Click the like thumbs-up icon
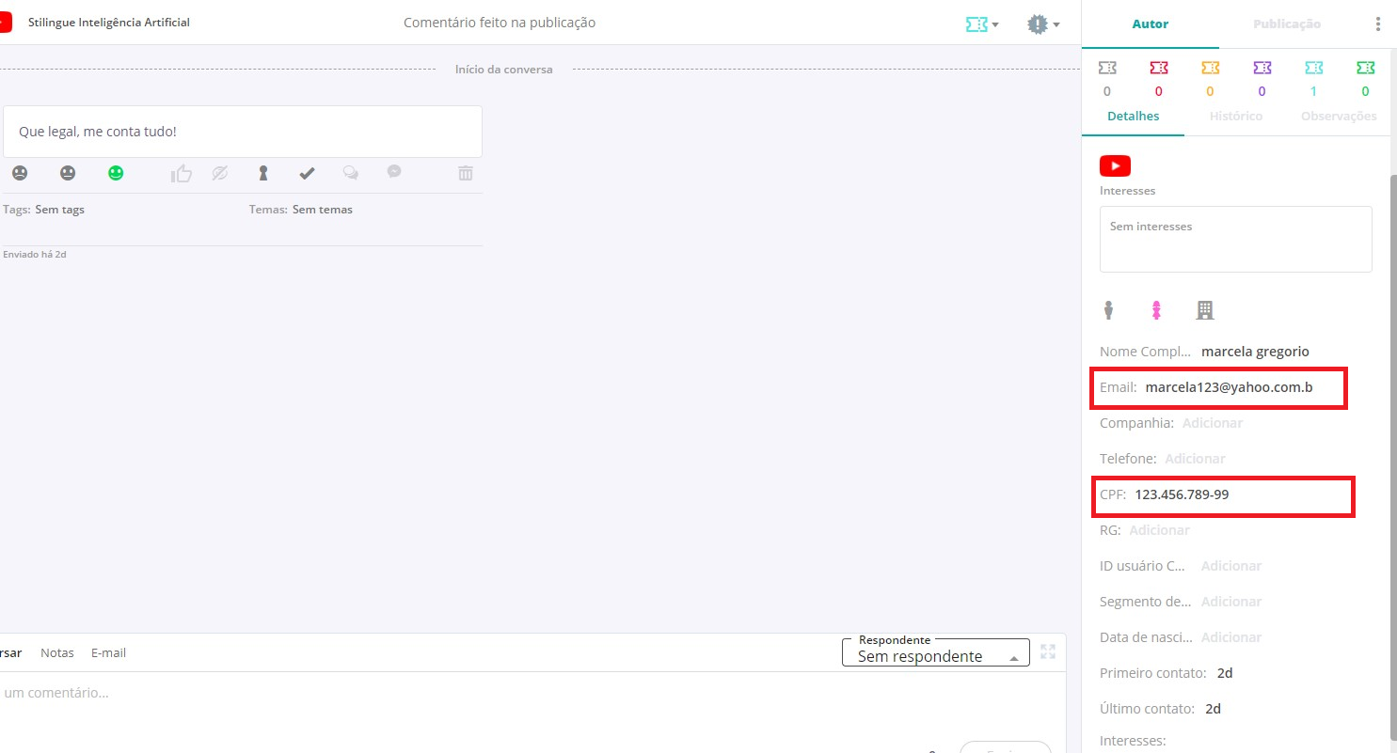1397x753 pixels. coord(182,173)
